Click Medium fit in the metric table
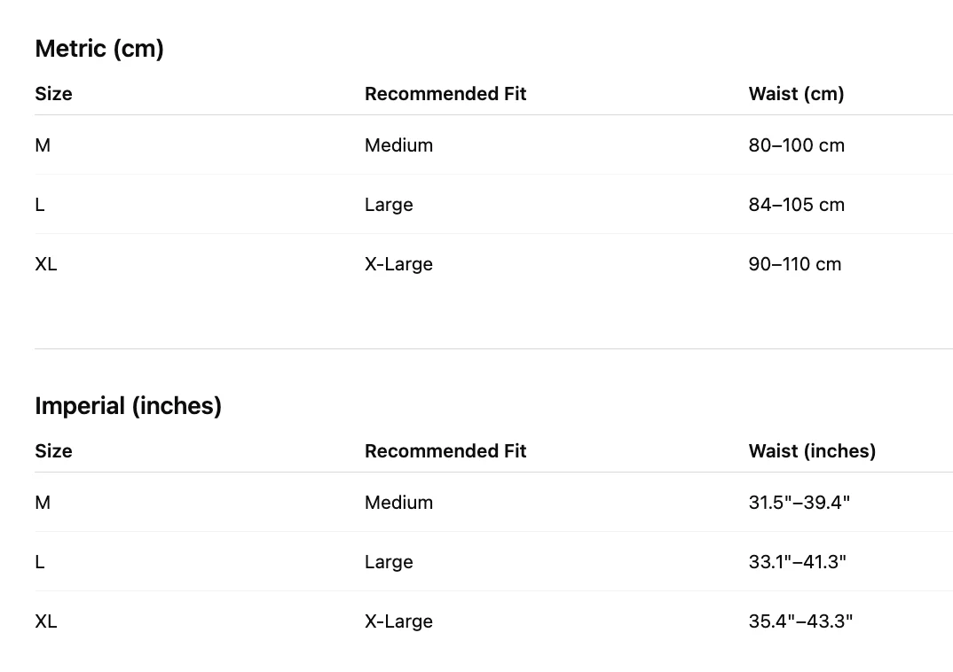The image size is (953, 672). pyautogui.click(x=398, y=145)
